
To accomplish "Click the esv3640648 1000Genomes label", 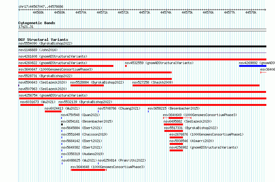I will (108, 167).
